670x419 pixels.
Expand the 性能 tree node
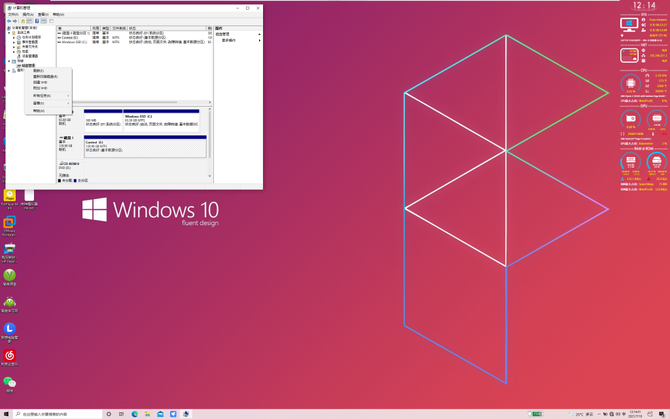(x=14, y=51)
